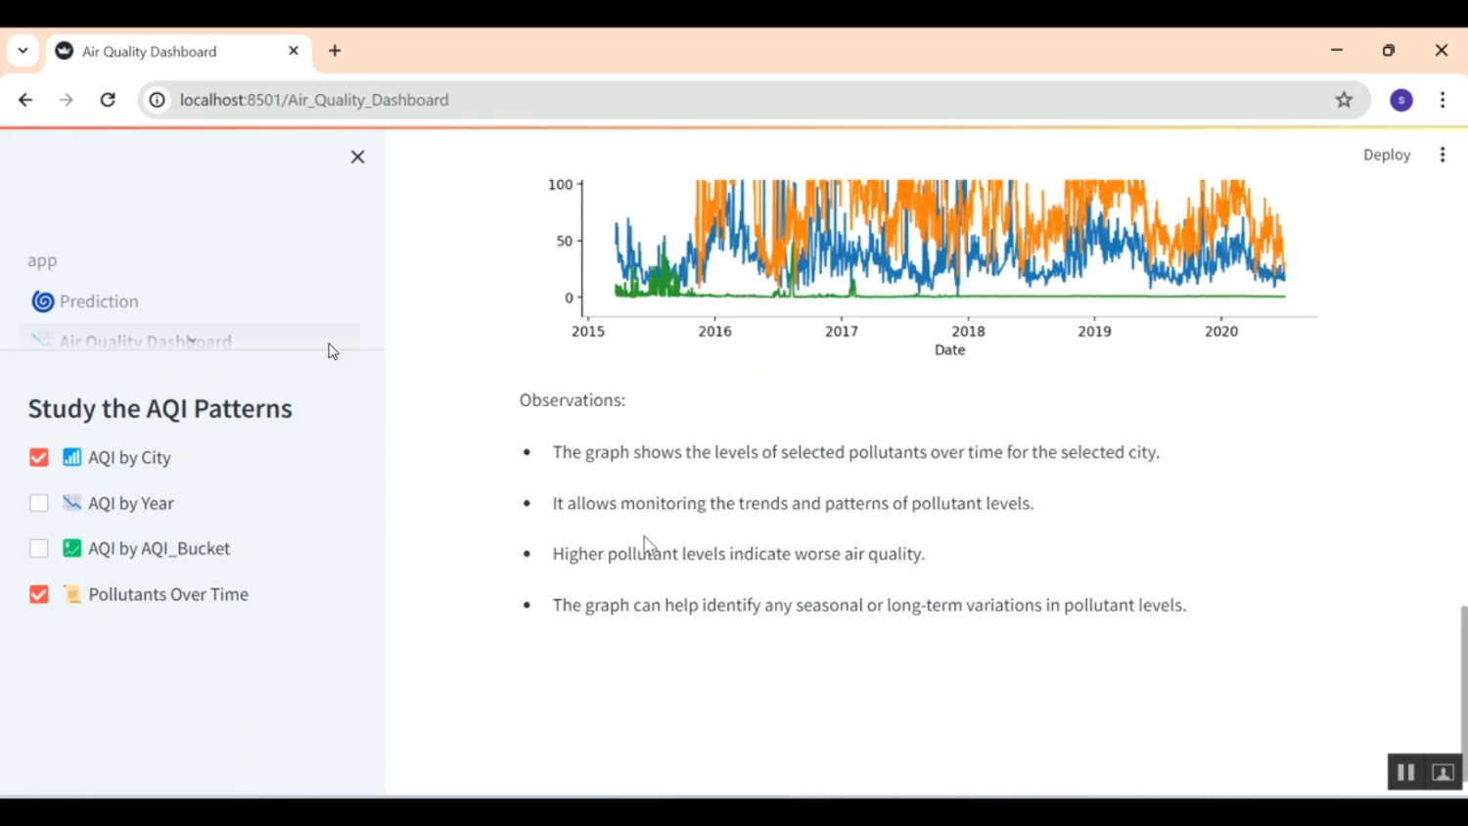The height and width of the screenshot is (826, 1468).
Task: Open Streamlit's three-dot app menu
Action: [x=1443, y=155]
